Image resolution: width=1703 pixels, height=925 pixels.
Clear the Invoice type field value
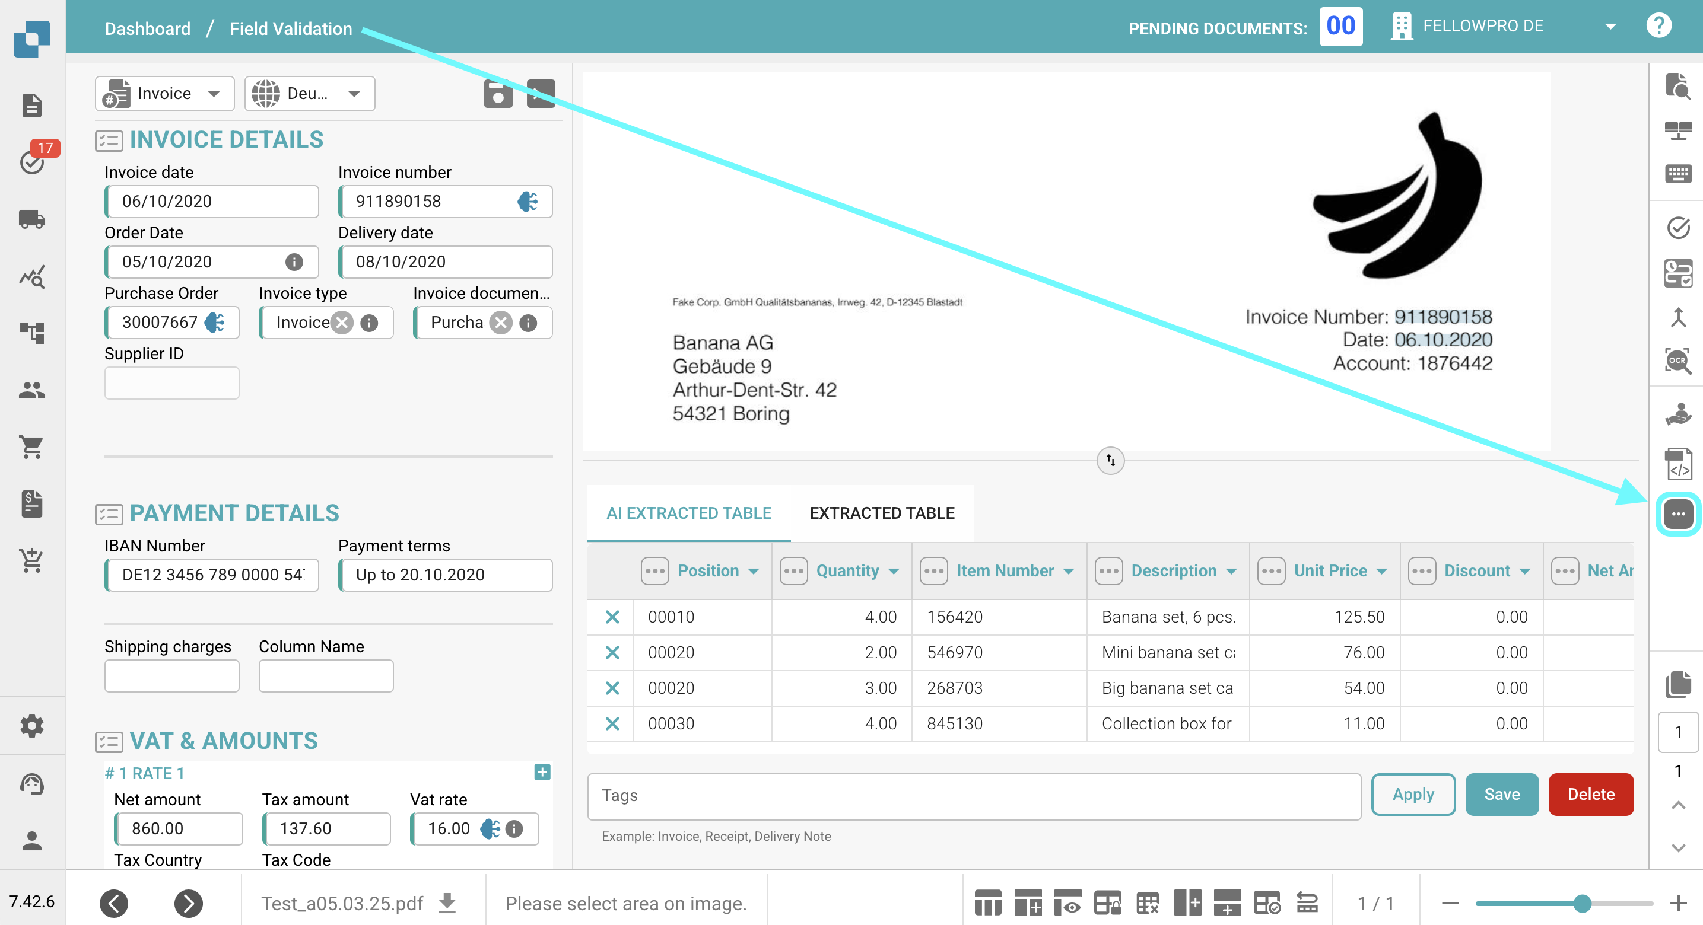pyautogui.click(x=342, y=323)
